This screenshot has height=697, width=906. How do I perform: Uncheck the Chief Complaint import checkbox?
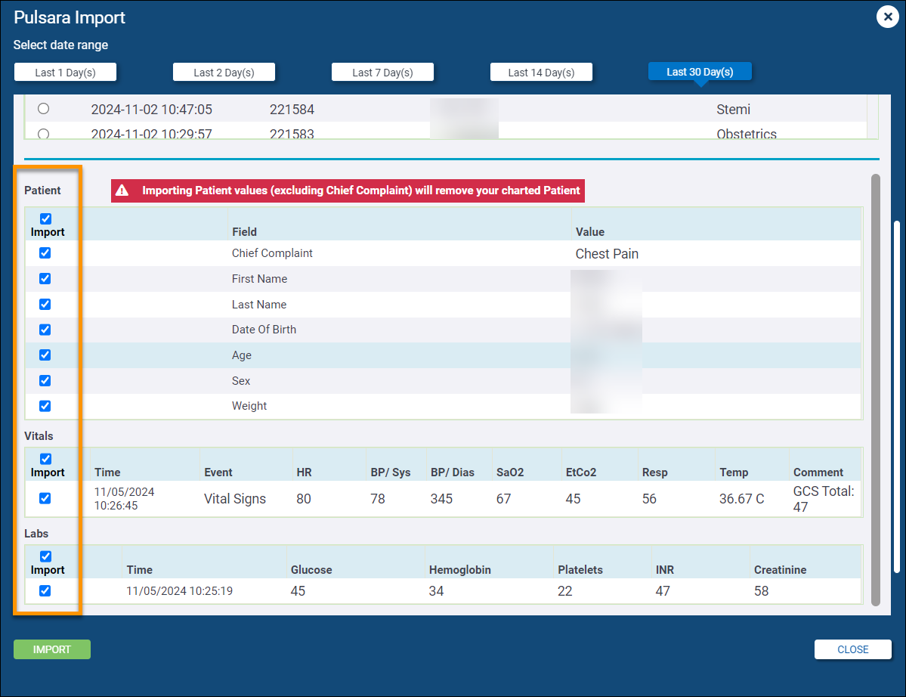pos(45,253)
